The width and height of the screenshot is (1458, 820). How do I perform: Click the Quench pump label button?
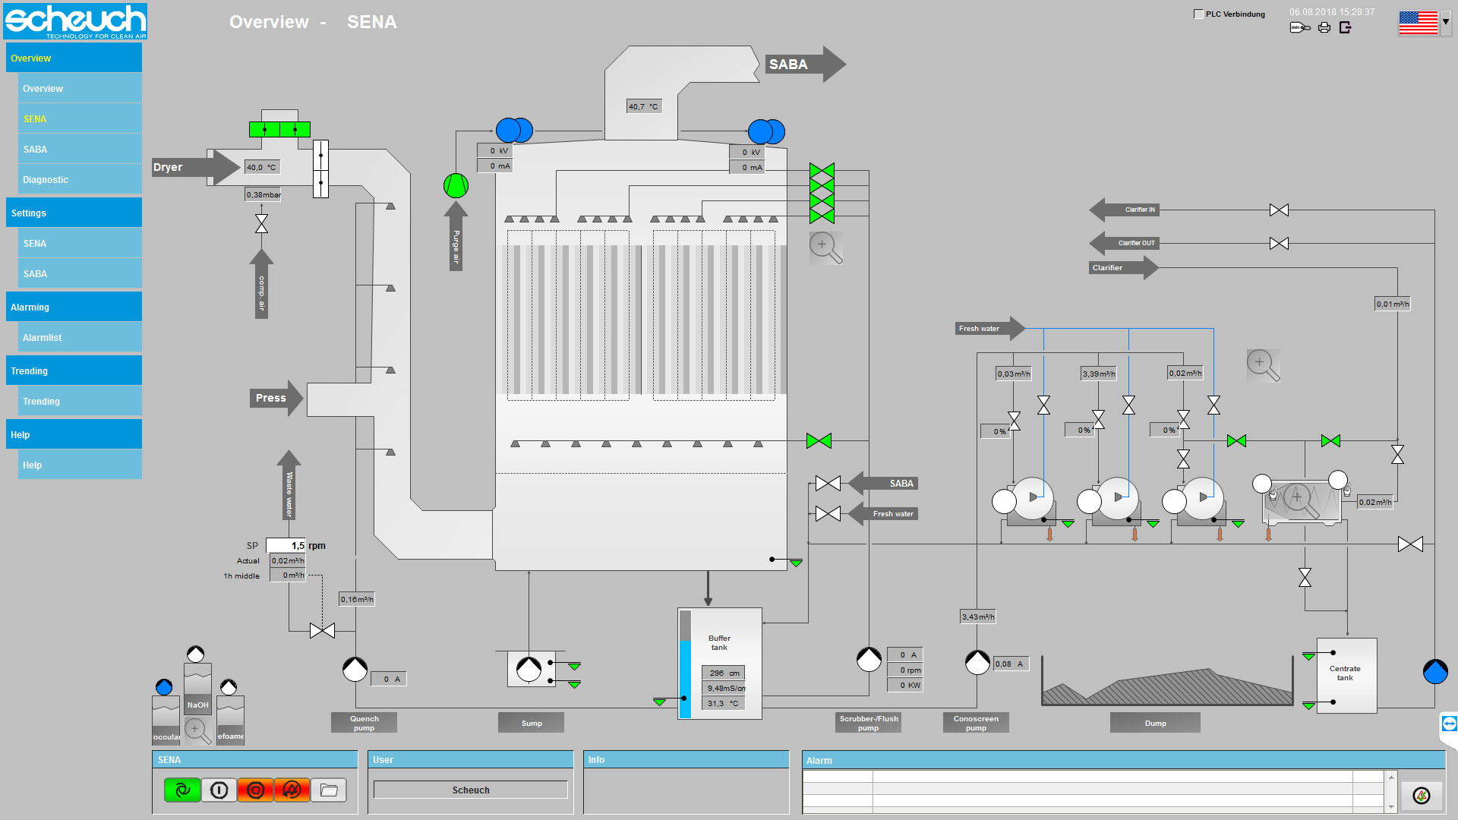pos(364,723)
